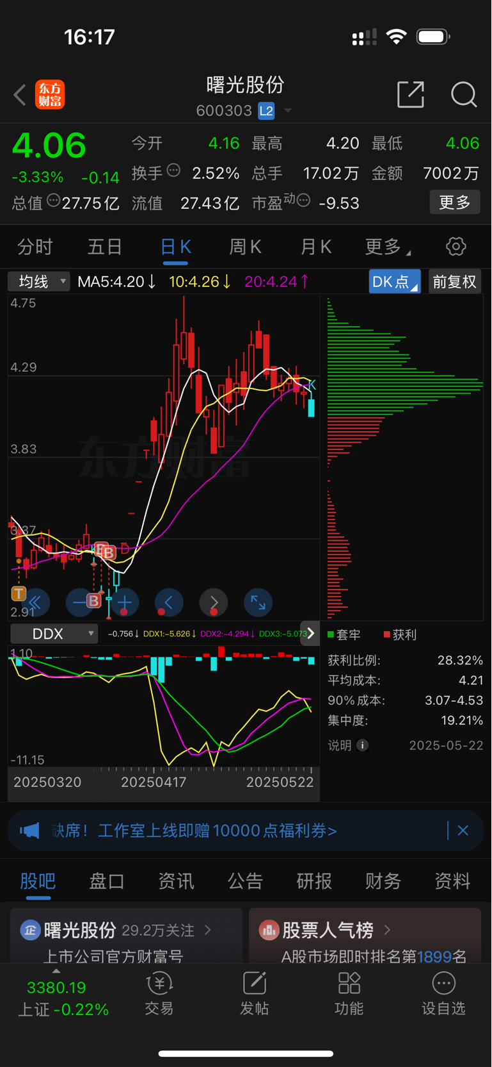Tap the 平均成本 4.21 value
Viewport: 492px width, 1067px height.
471,680
